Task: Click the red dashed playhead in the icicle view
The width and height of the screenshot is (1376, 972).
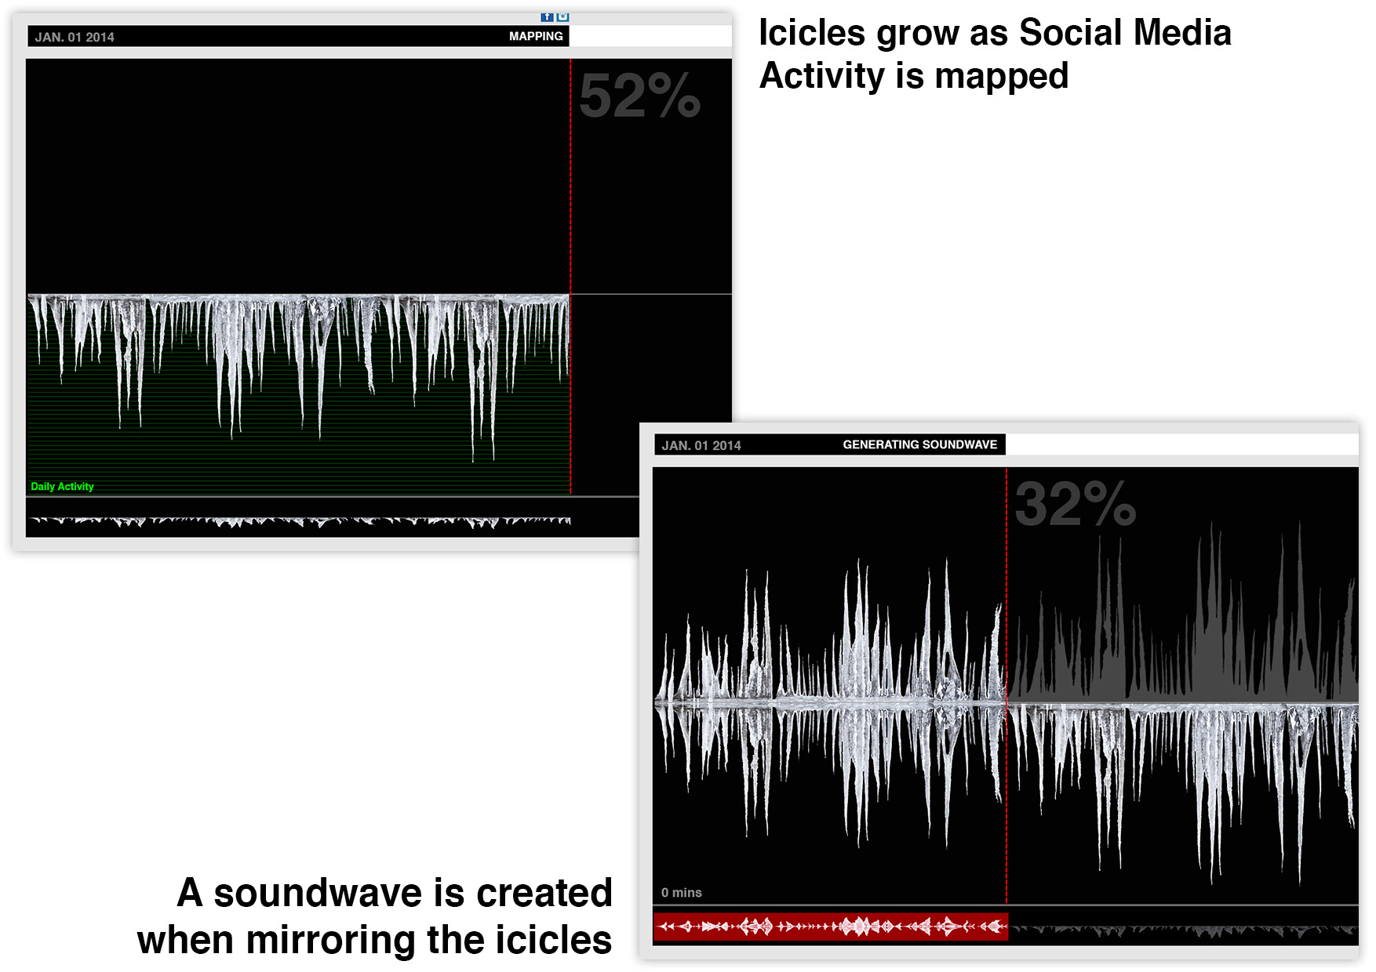Action: [570, 276]
